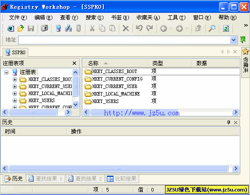Screen dimensions: 250x195
Task: Pin the 历史 panel with pushpin
Action: coord(228,122)
